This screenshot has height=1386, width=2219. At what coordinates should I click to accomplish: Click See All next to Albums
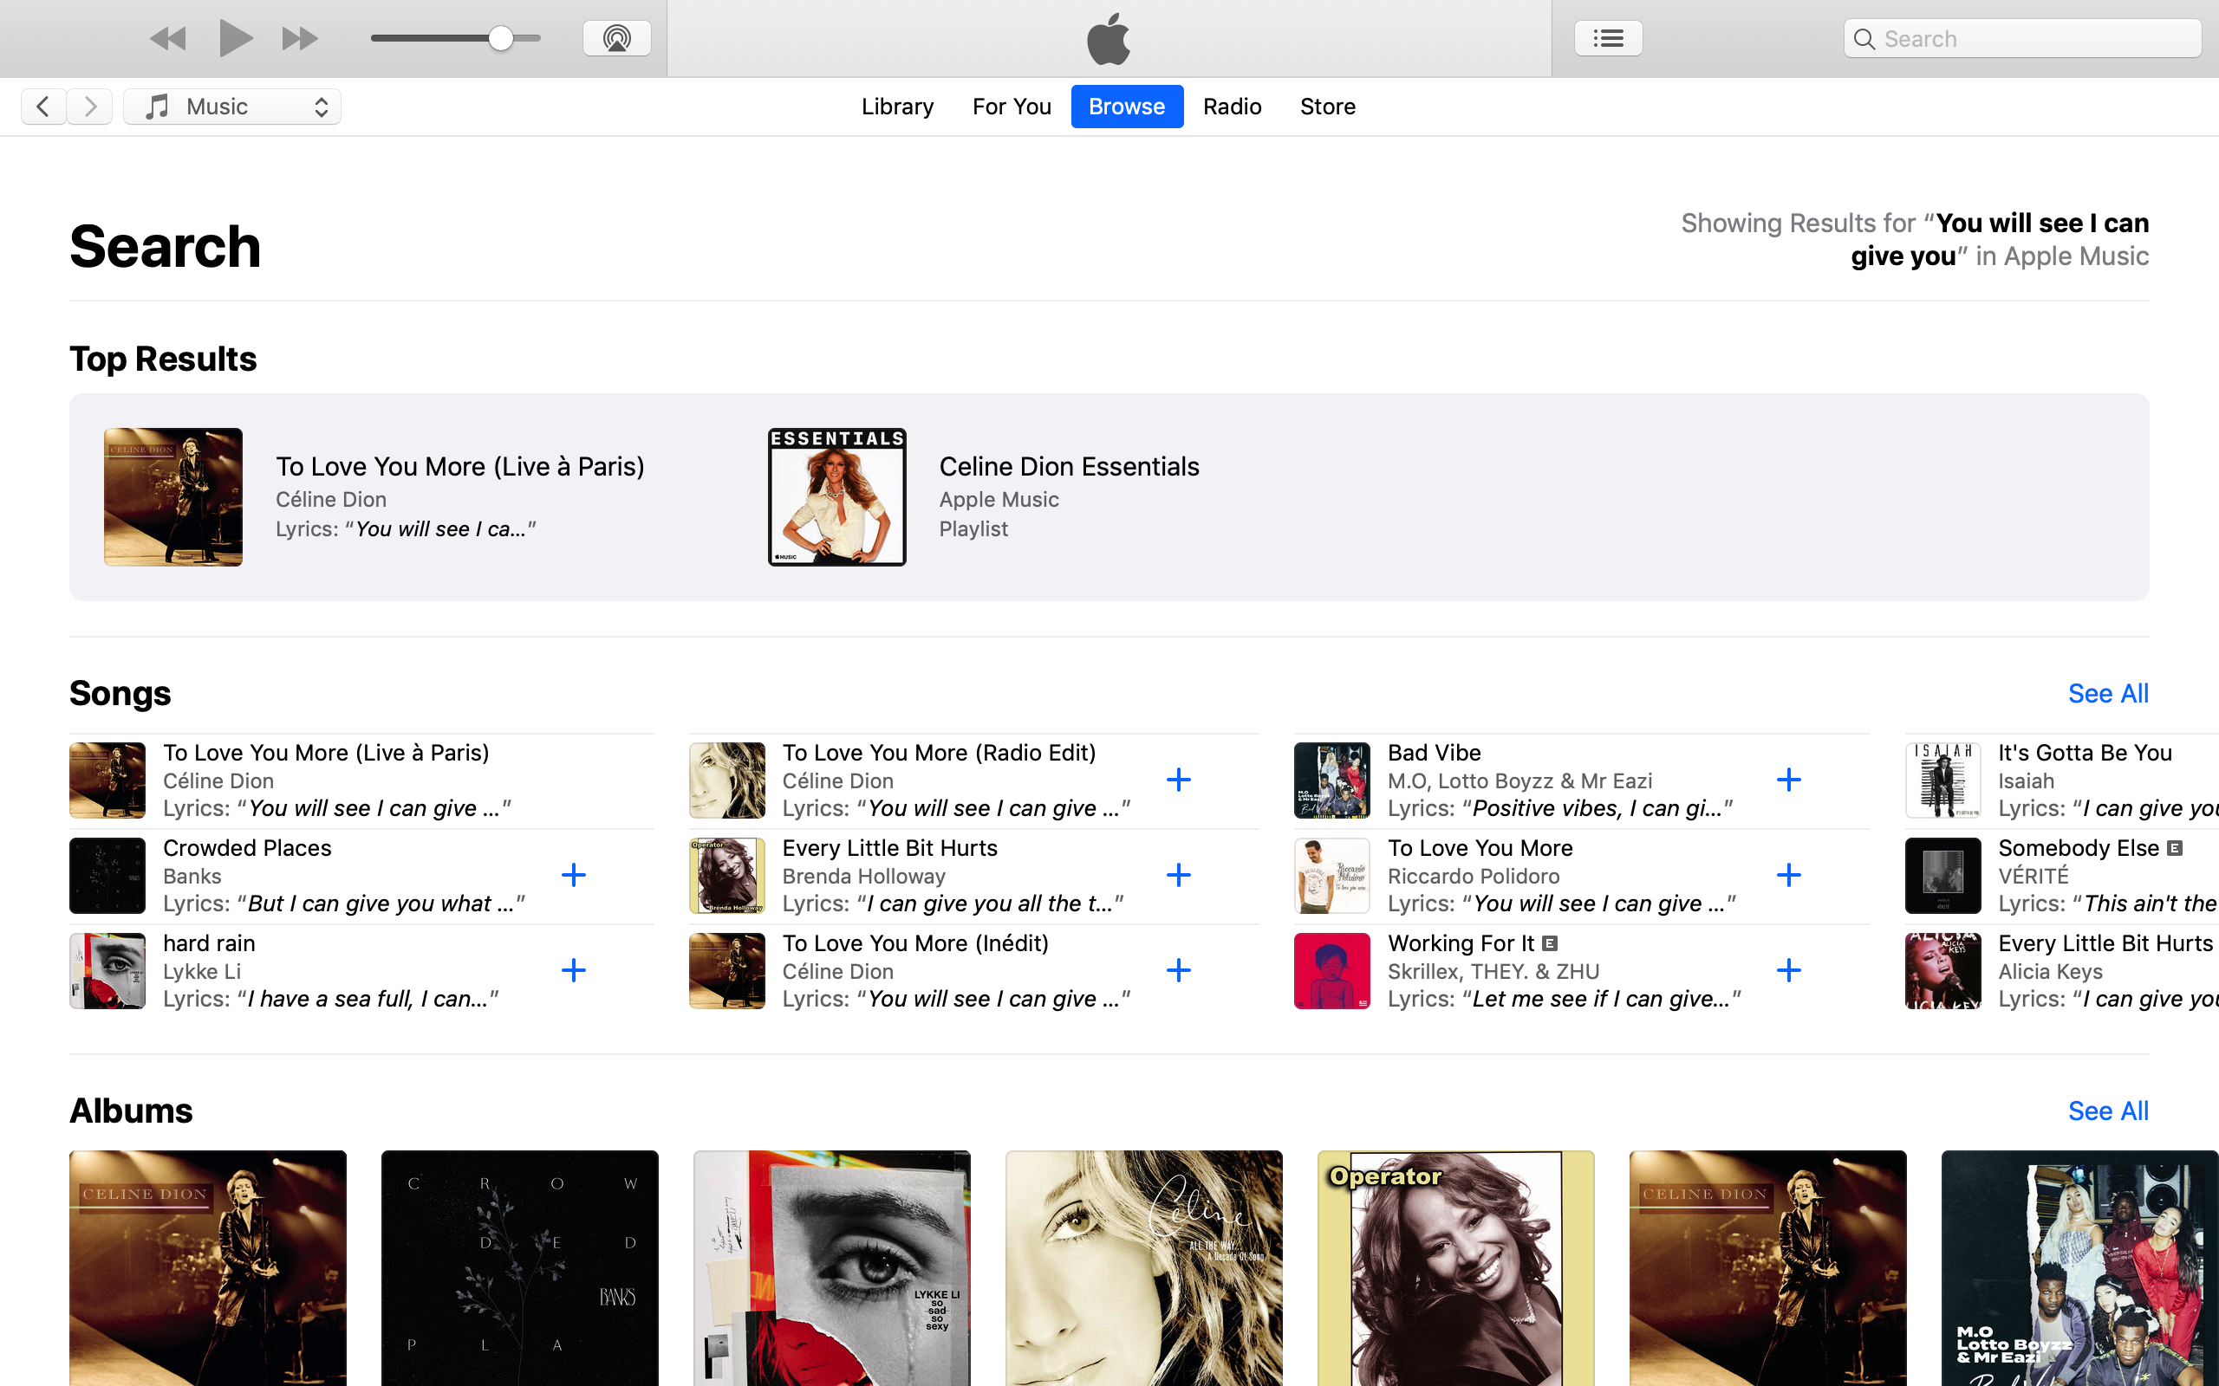click(x=2108, y=1111)
